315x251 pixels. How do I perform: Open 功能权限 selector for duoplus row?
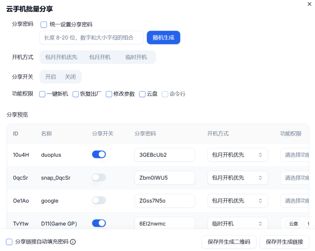tap(295, 155)
